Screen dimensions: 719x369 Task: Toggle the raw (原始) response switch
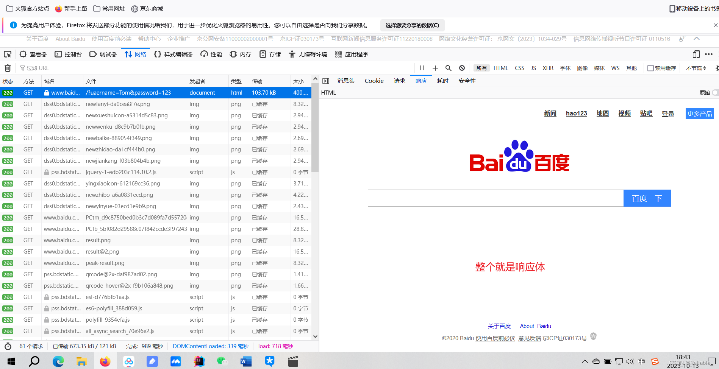pos(715,93)
